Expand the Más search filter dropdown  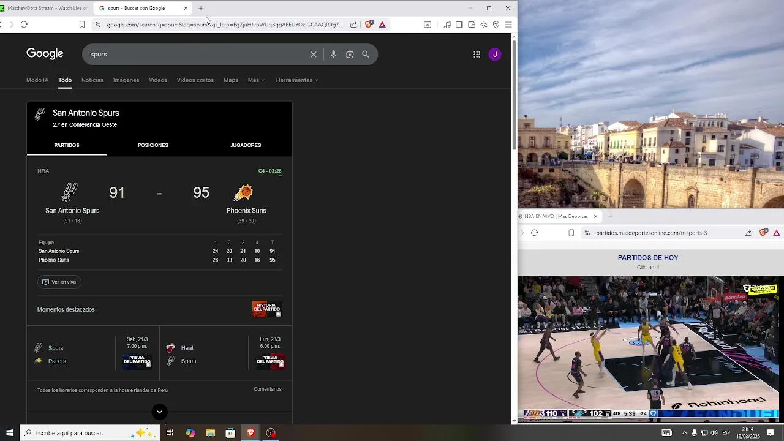256,80
